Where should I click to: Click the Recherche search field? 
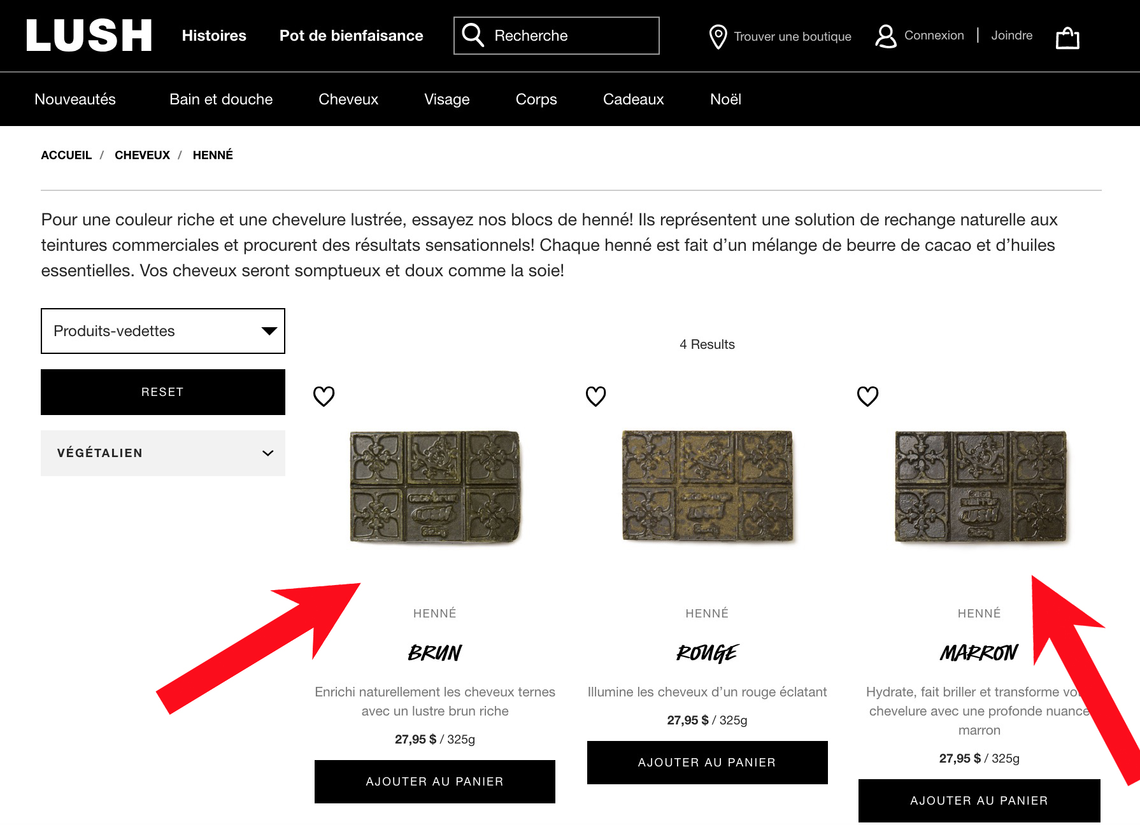tap(557, 36)
